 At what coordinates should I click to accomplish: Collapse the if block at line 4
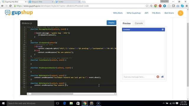pos(26,33)
